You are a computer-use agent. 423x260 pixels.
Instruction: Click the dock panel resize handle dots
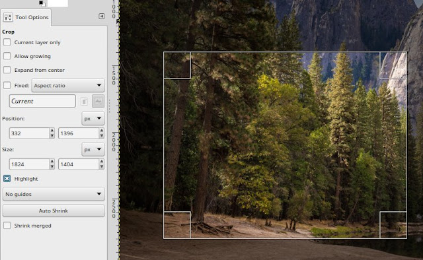[109, 106]
